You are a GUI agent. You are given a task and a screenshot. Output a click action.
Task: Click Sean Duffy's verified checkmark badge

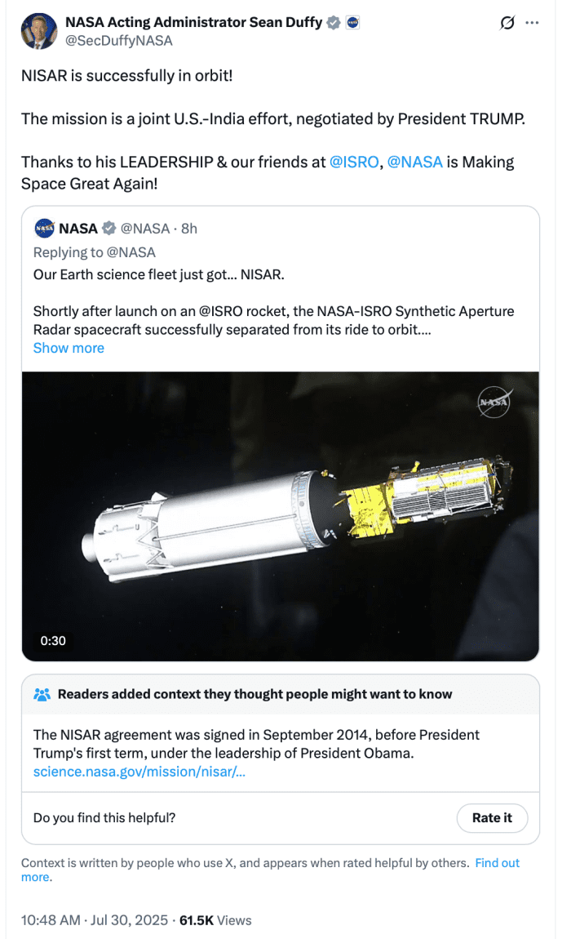(x=333, y=22)
